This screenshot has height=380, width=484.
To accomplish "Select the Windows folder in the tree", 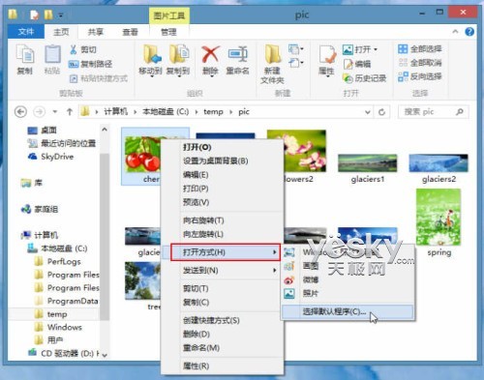I will click(58, 327).
